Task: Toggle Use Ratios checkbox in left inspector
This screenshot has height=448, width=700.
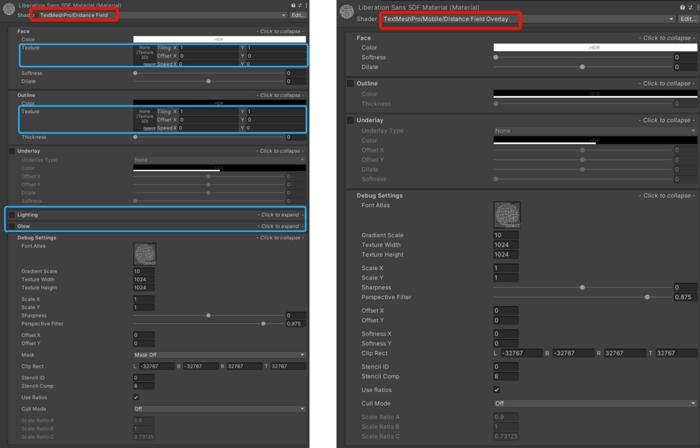Action: 136,397
